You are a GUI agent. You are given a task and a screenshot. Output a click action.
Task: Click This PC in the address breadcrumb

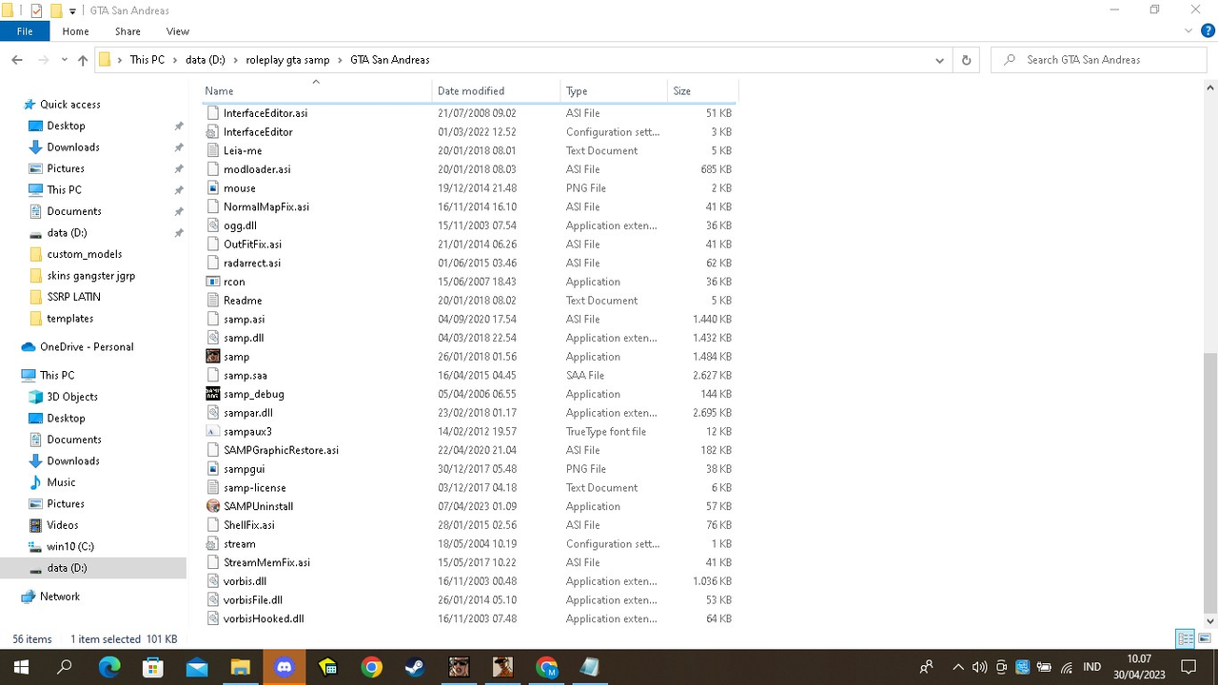pos(147,60)
